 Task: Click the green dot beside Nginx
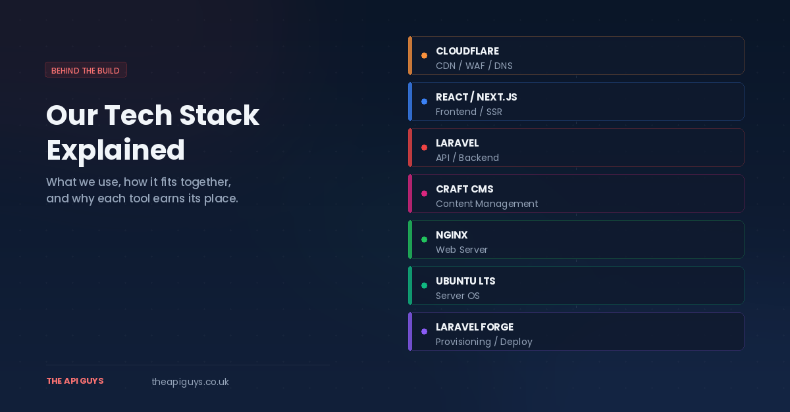tap(424, 240)
